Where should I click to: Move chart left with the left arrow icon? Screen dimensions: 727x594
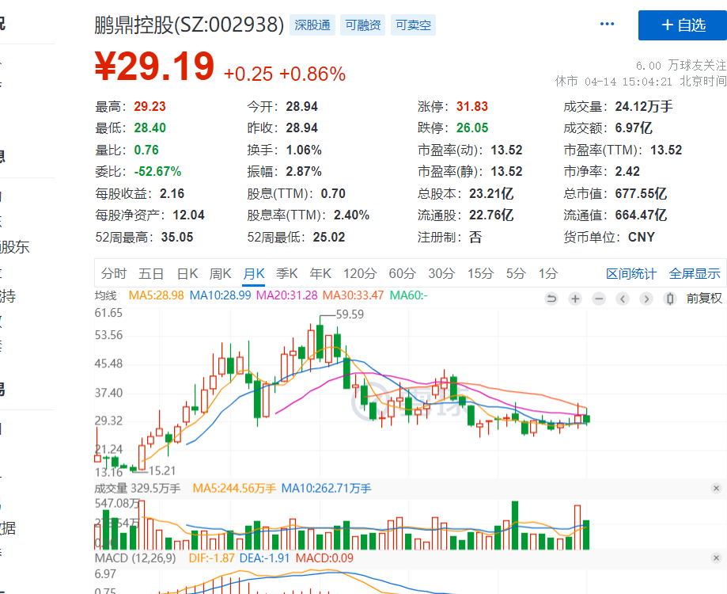623,299
